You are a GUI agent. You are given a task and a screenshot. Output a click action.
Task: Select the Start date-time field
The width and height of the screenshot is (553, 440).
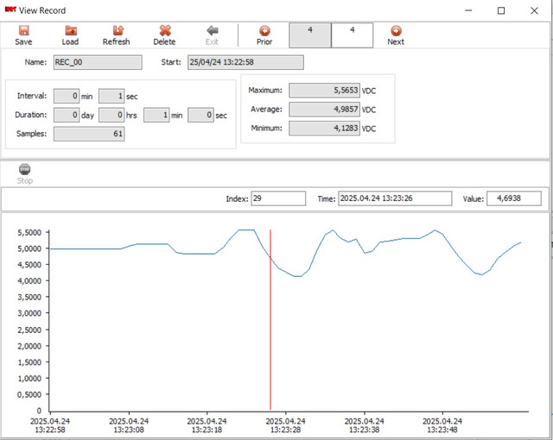(245, 62)
